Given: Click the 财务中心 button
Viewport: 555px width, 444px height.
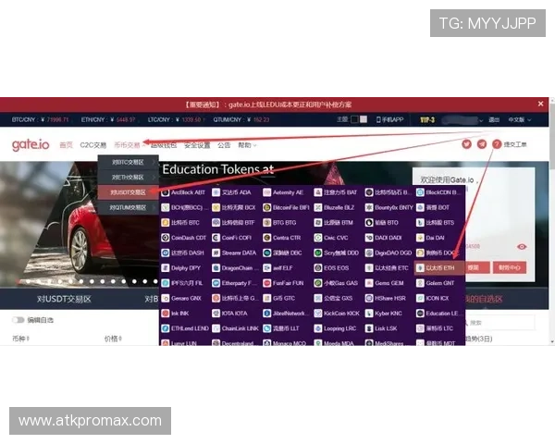Looking at the screenshot, I should click(x=511, y=267).
